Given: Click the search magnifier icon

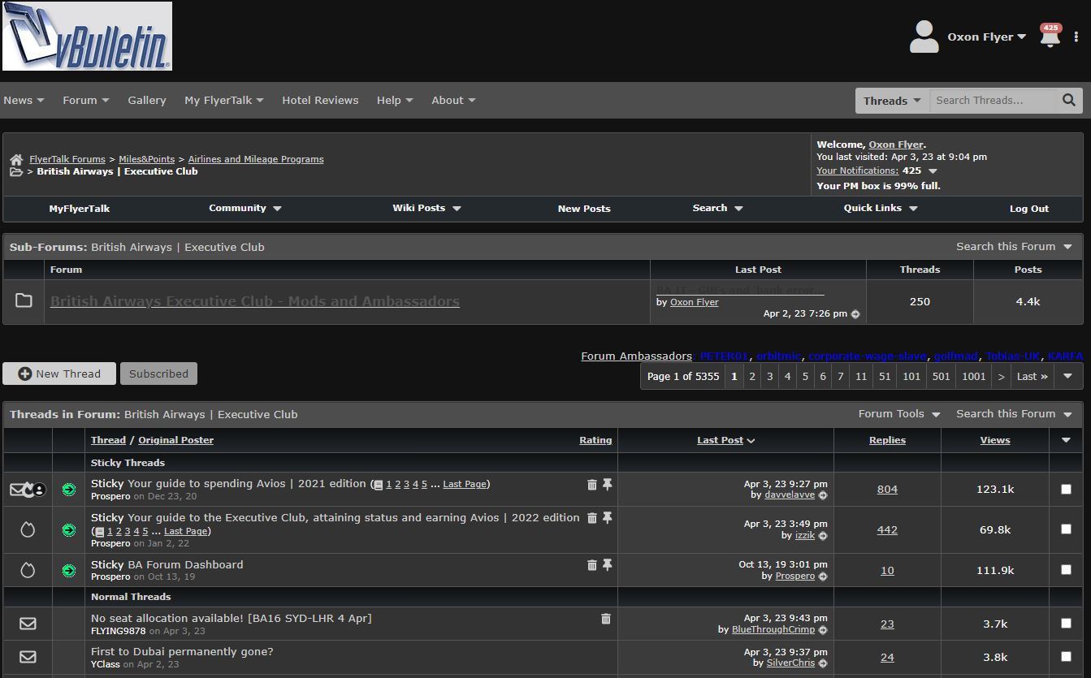Looking at the screenshot, I should (x=1069, y=100).
